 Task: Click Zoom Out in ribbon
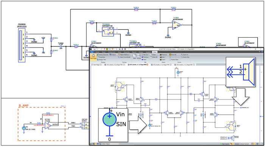coord(185,57)
